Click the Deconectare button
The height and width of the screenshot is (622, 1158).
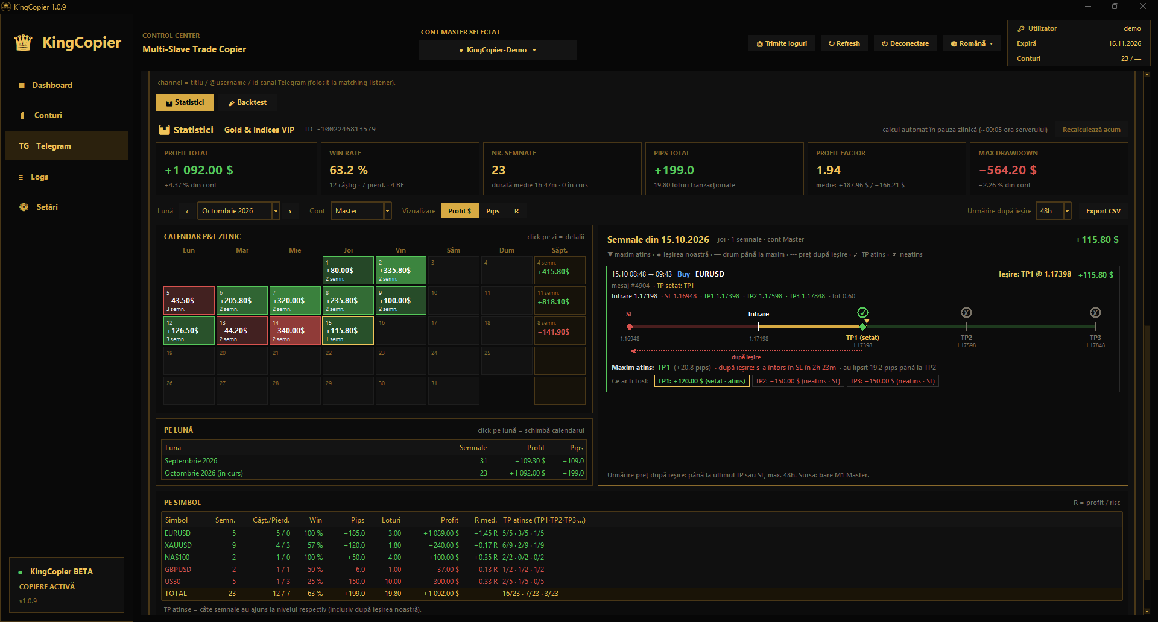coord(905,43)
